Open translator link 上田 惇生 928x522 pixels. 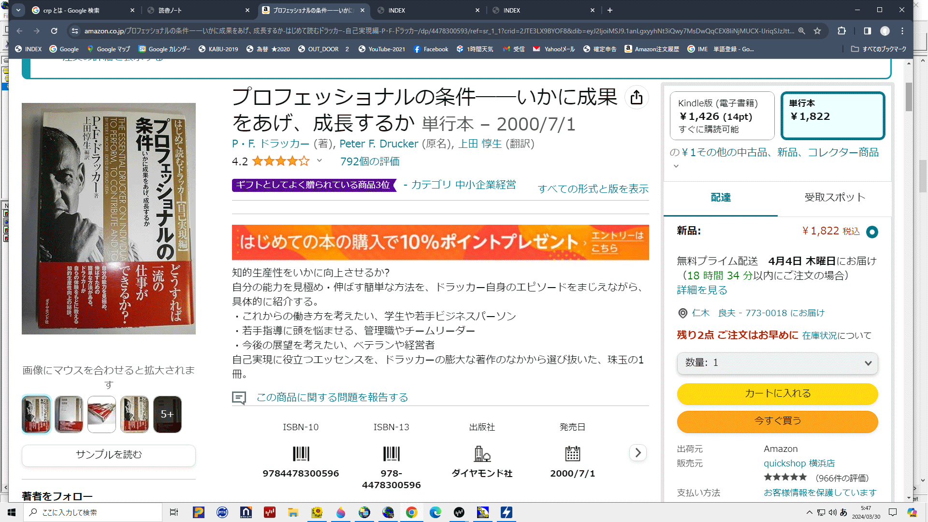(x=480, y=144)
